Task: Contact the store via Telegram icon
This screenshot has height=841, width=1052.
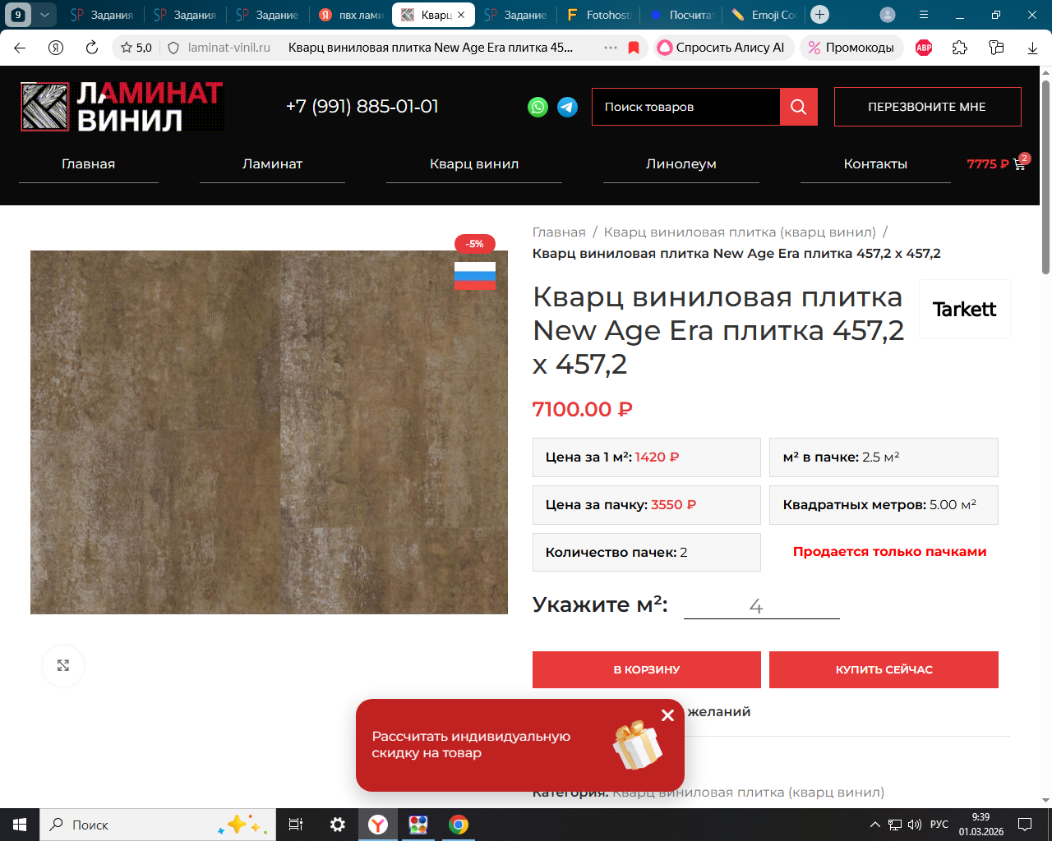Action: [x=567, y=107]
